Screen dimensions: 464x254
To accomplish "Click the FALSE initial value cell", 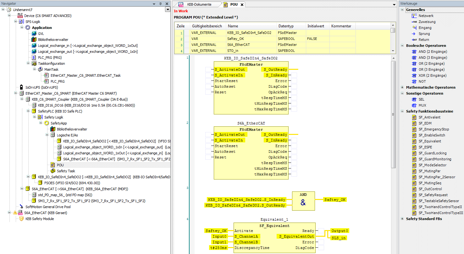I will pyautogui.click(x=317, y=39).
